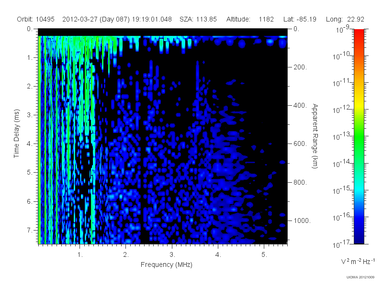Click the SZA: 113.85 value
383x287 pixels.
coord(198,19)
